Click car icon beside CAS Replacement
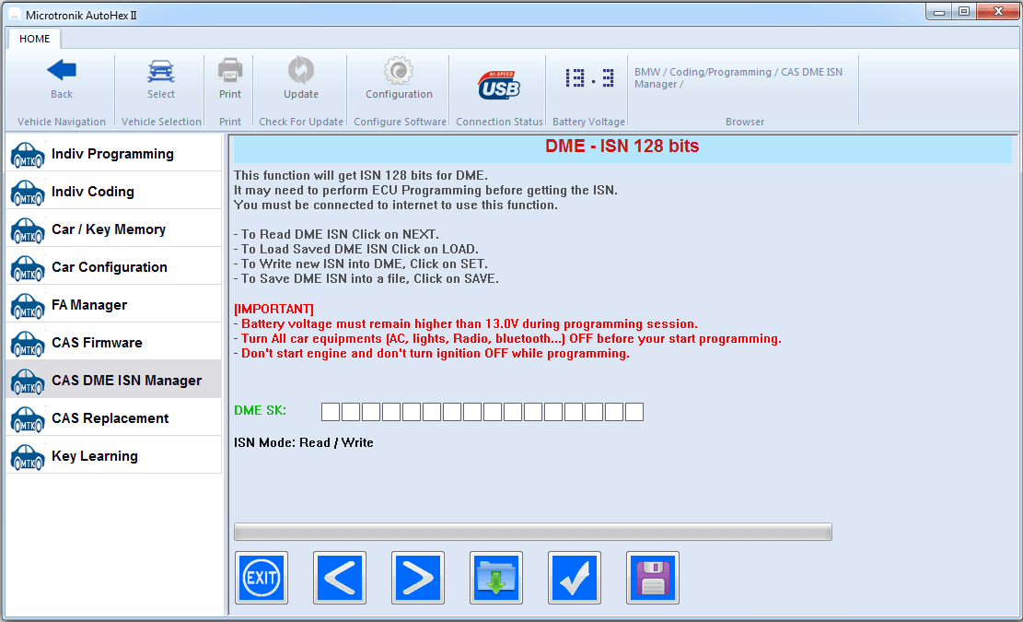Image resolution: width=1023 pixels, height=622 pixels. 28,419
